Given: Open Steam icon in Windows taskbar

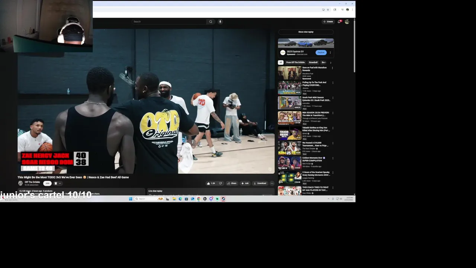Looking at the screenshot, I should coord(223,199).
